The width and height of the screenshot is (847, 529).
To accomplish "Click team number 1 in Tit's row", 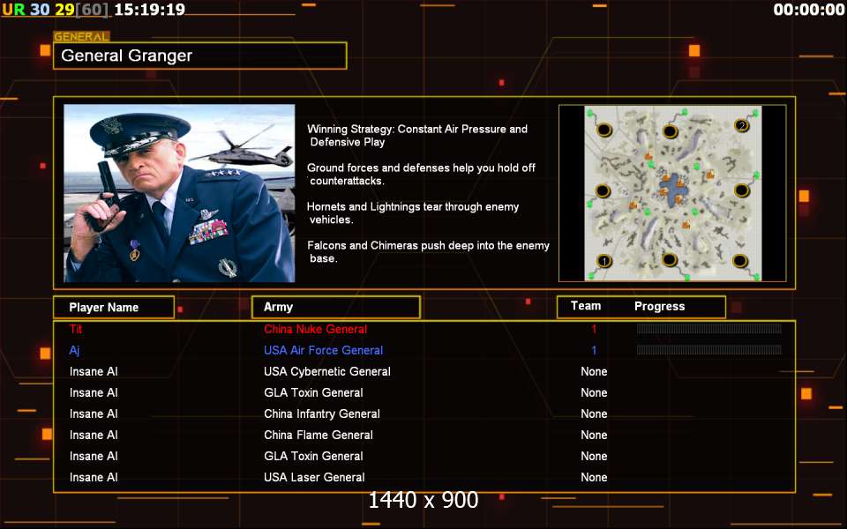I will click(594, 329).
